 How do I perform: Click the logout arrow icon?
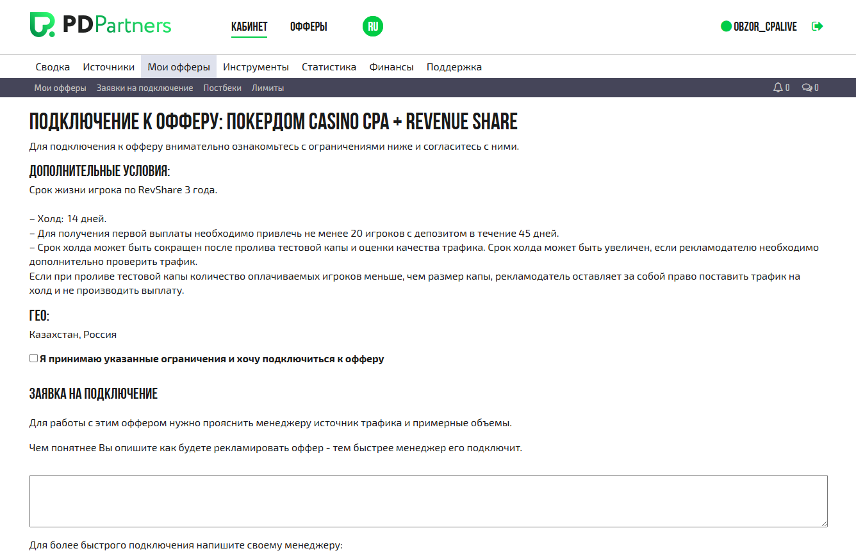pos(817,26)
